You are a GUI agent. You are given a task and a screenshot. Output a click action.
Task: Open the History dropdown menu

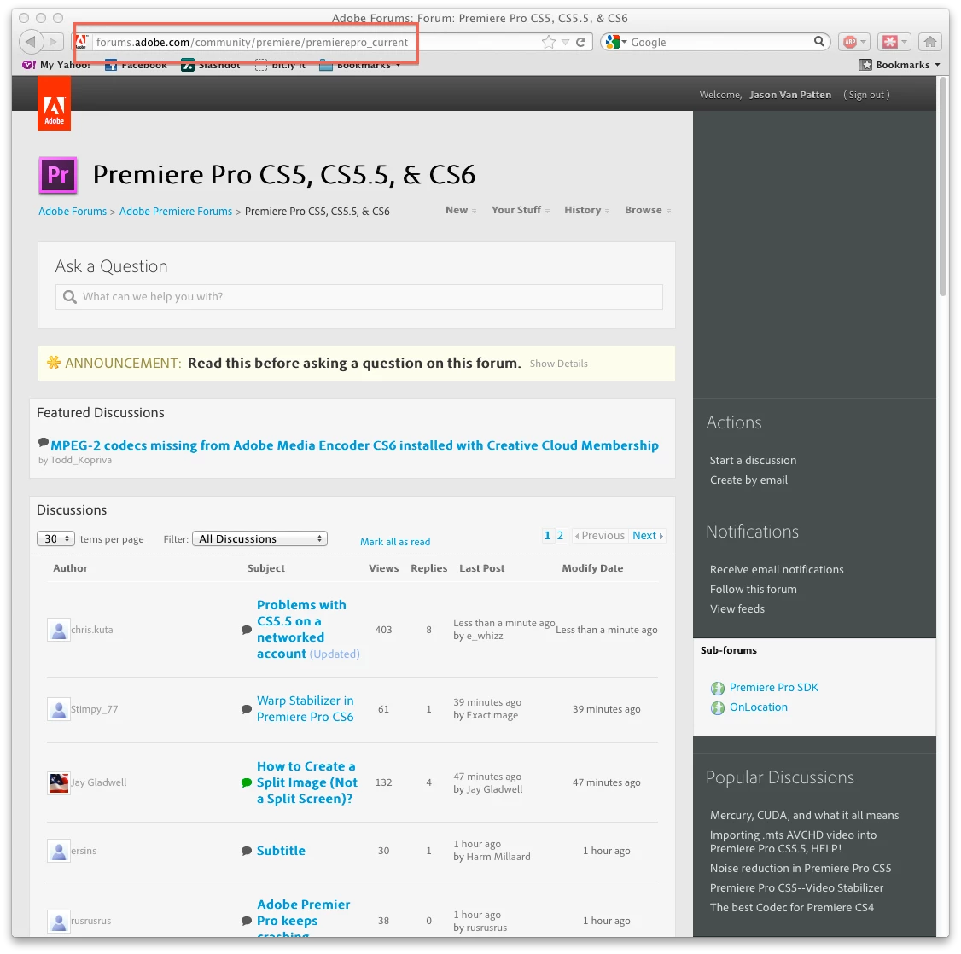click(x=586, y=210)
